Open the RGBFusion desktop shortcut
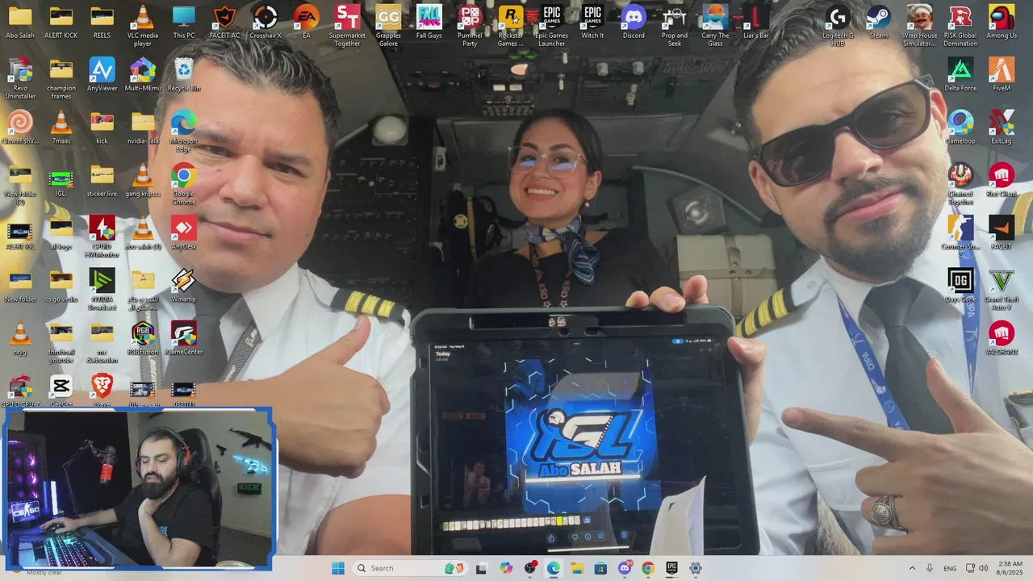The width and height of the screenshot is (1033, 581). click(143, 337)
